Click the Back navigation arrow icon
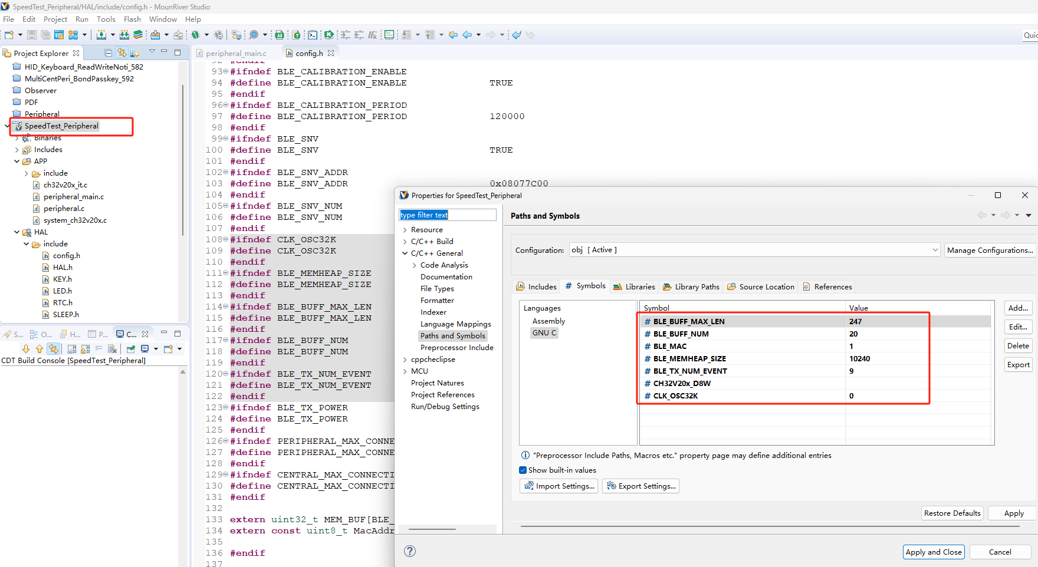Viewport: 1038px width, 567px height. click(467, 35)
